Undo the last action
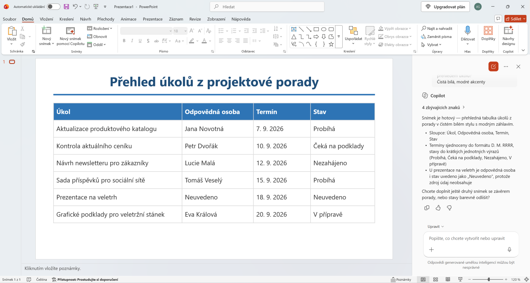Viewport: 530px width, 283px height. click(75, 7)
